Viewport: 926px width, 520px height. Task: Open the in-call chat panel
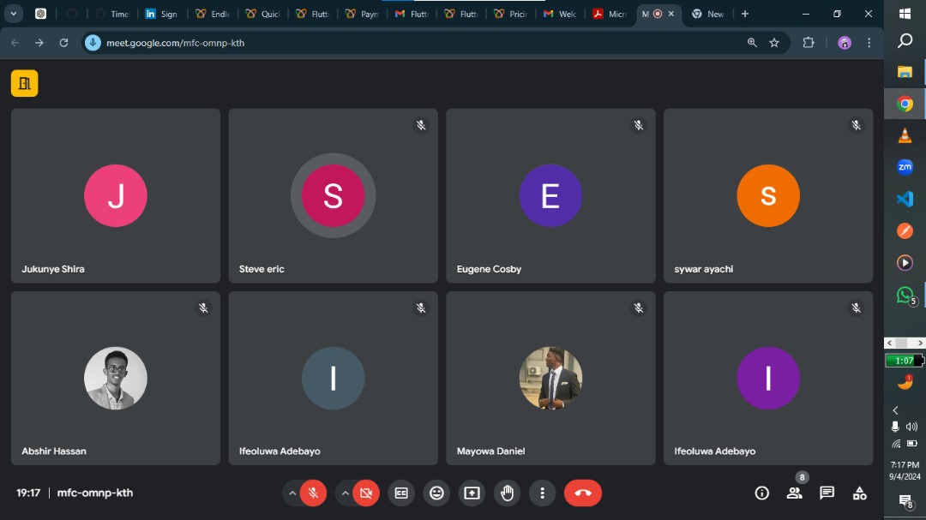point(826,493)
